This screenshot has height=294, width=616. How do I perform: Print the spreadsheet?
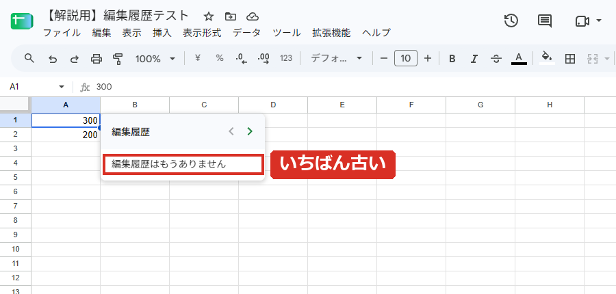pos(97,59)
